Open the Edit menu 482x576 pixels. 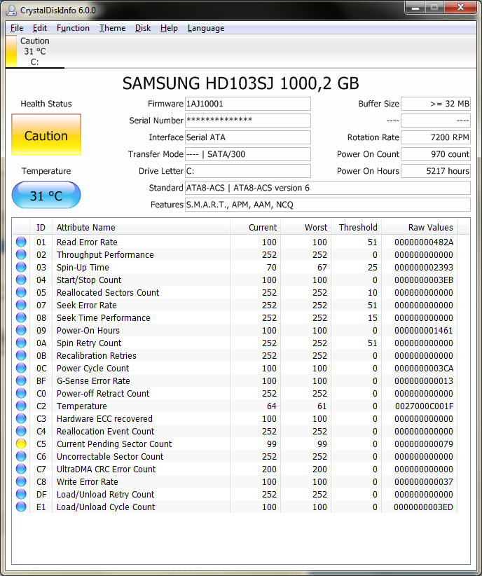40,28
